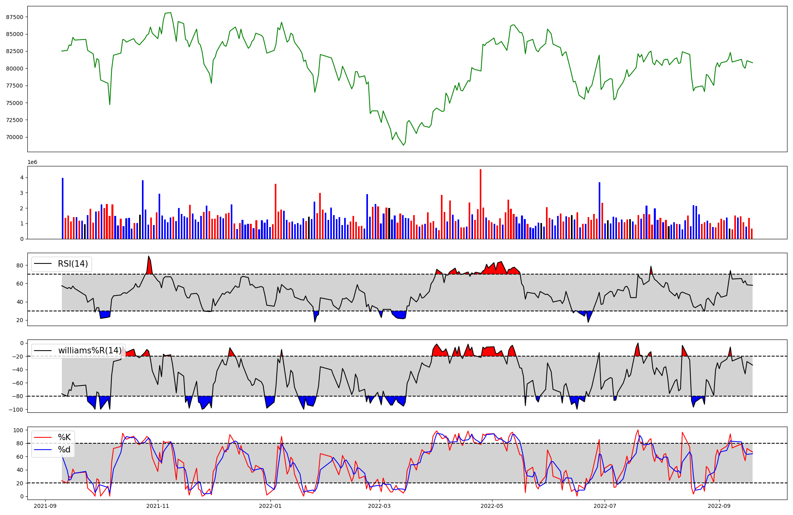Viewport: 793px width, 515px height.
Task: Click the 2022-07 x-axis date label
Action: pyautogui.click(x=605, y=506)
